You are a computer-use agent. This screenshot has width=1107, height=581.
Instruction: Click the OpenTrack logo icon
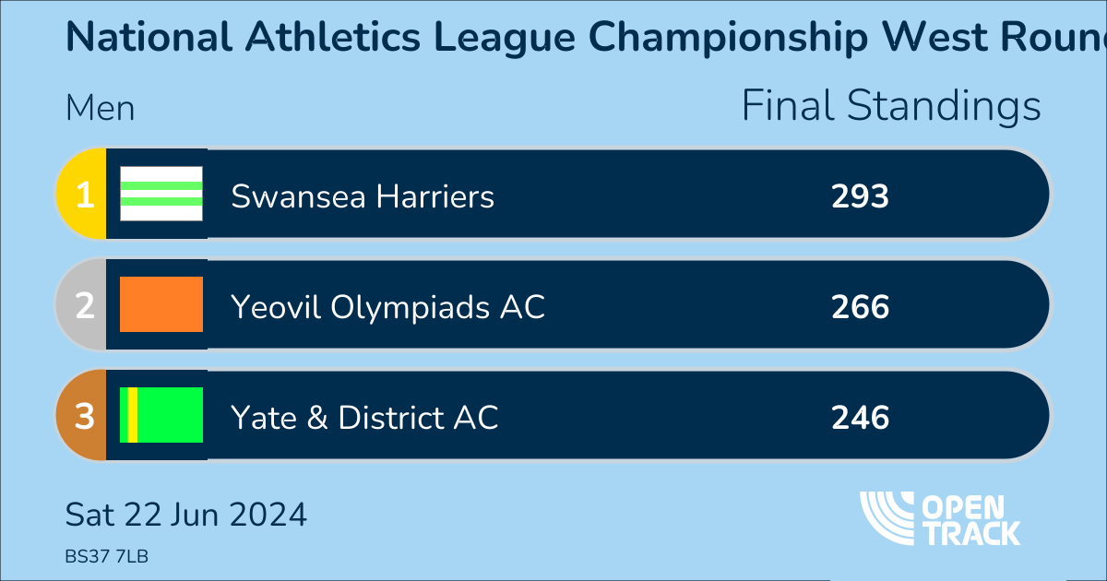coord(889,517)
